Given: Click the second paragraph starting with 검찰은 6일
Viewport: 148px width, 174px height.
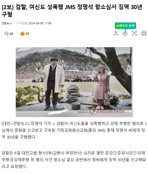Looking at the screenshot, I should 74,160.
